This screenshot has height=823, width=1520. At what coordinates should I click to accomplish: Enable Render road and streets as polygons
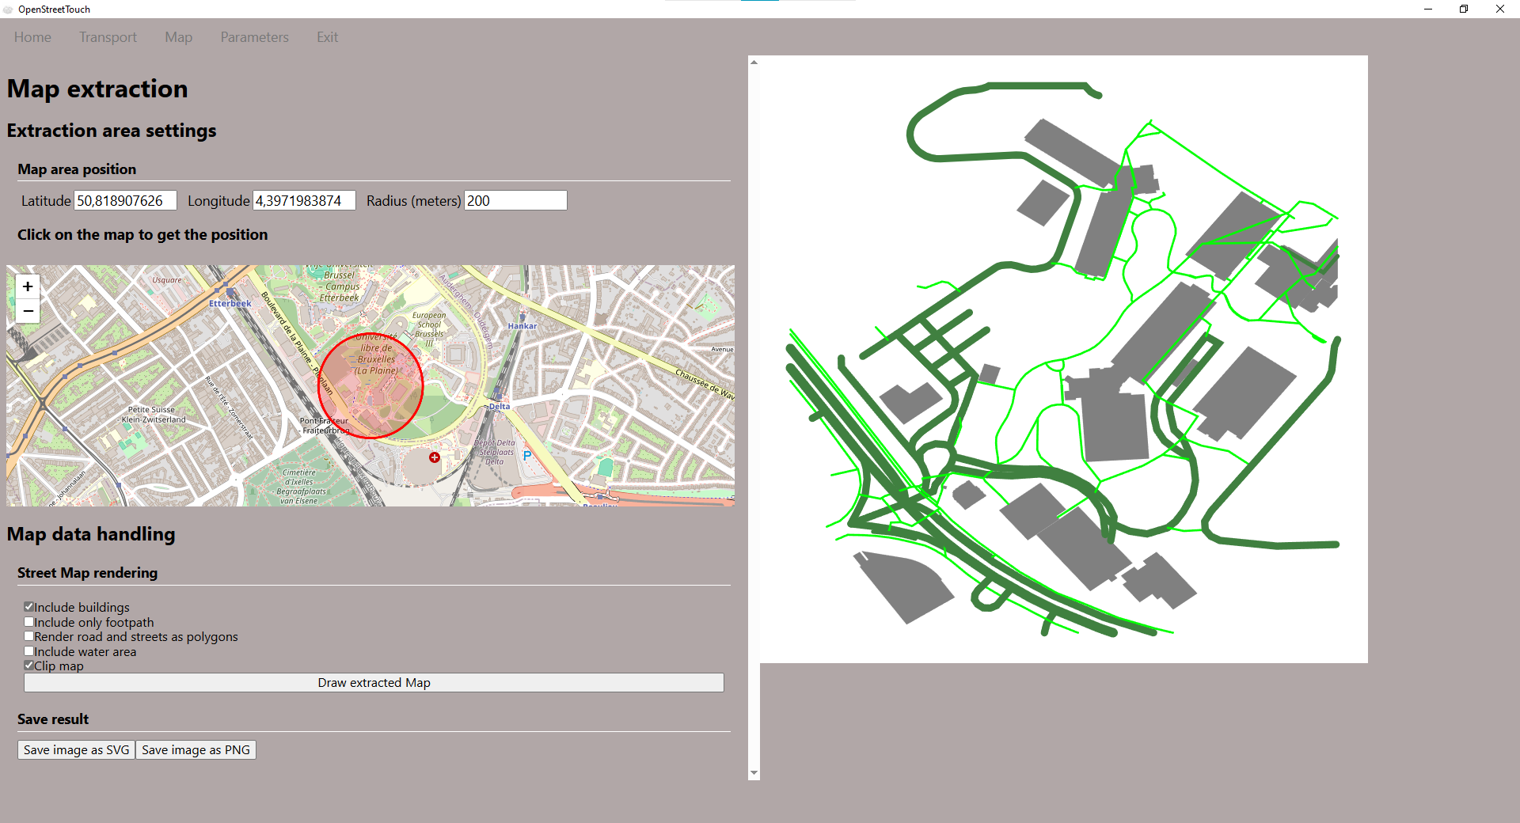tap(28, 636)
